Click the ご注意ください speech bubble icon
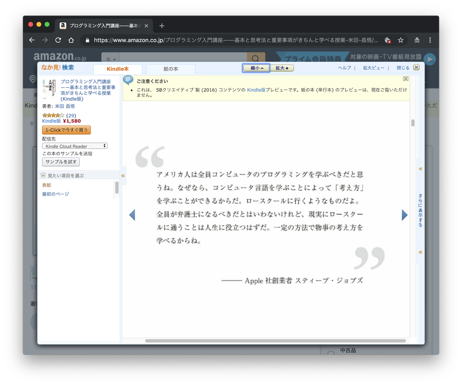The width and height of the screenshot is (462, 385). (x=128, y=80)
